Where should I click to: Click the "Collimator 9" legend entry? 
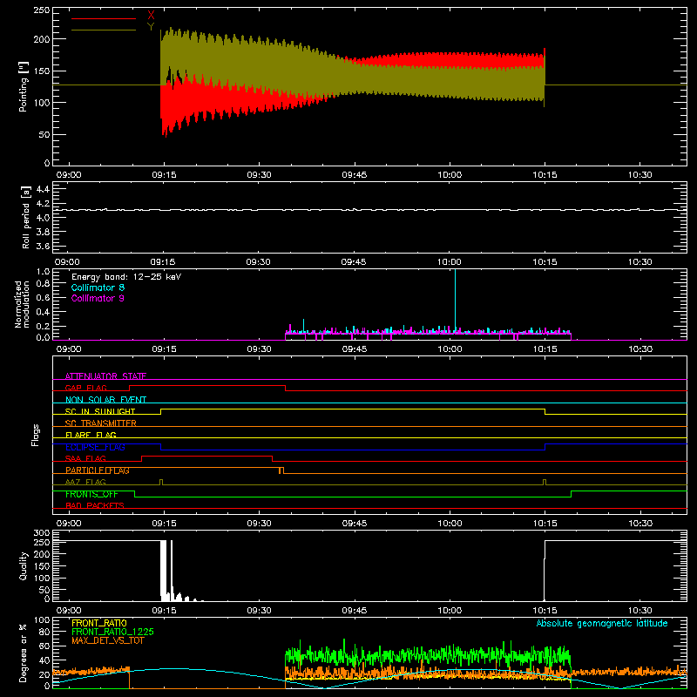click(98, 298)
